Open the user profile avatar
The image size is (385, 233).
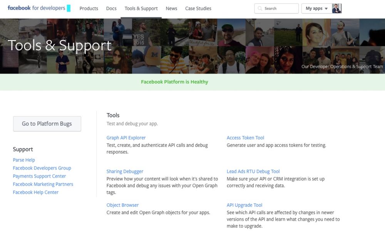coord(336,8)
